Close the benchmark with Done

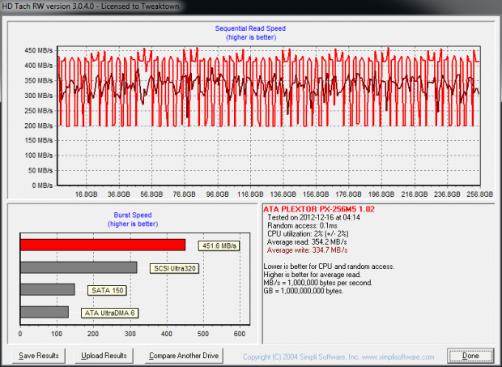click(x=470, y=356)
